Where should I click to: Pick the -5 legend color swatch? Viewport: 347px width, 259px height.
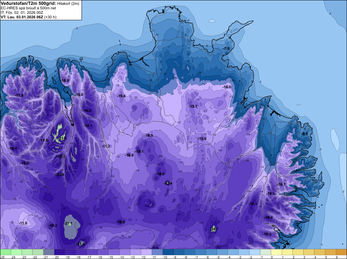(x=222, y=252)
